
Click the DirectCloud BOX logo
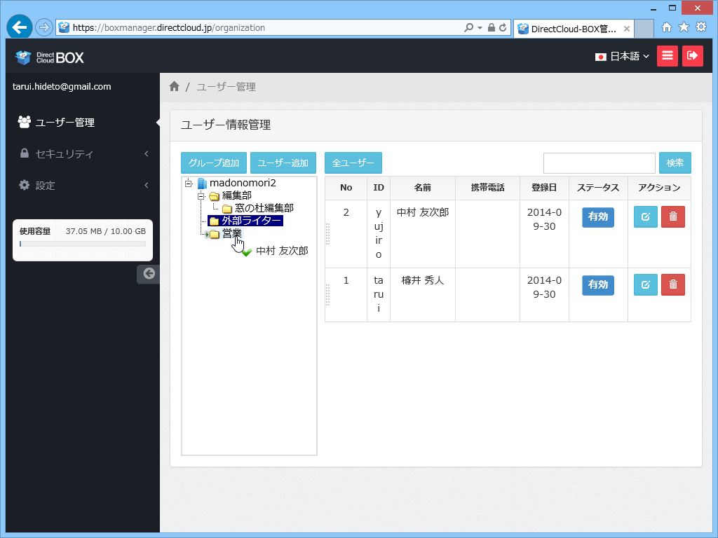[50, 57]
